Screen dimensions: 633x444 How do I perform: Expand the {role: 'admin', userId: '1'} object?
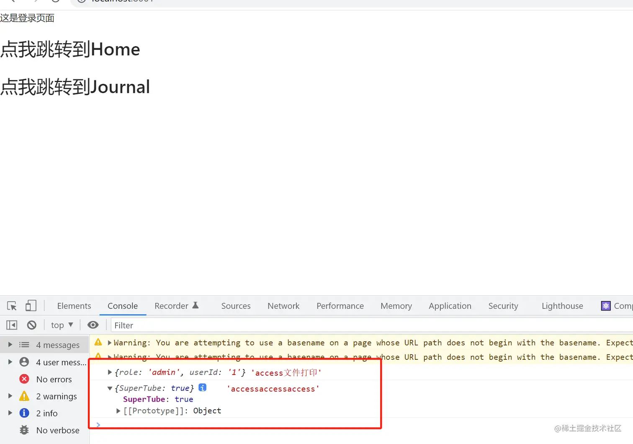coord(110,372)
